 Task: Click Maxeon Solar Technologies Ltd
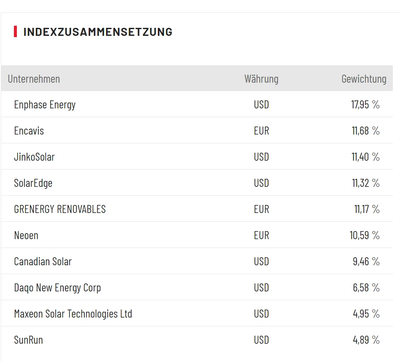click(x=73, y=314)
